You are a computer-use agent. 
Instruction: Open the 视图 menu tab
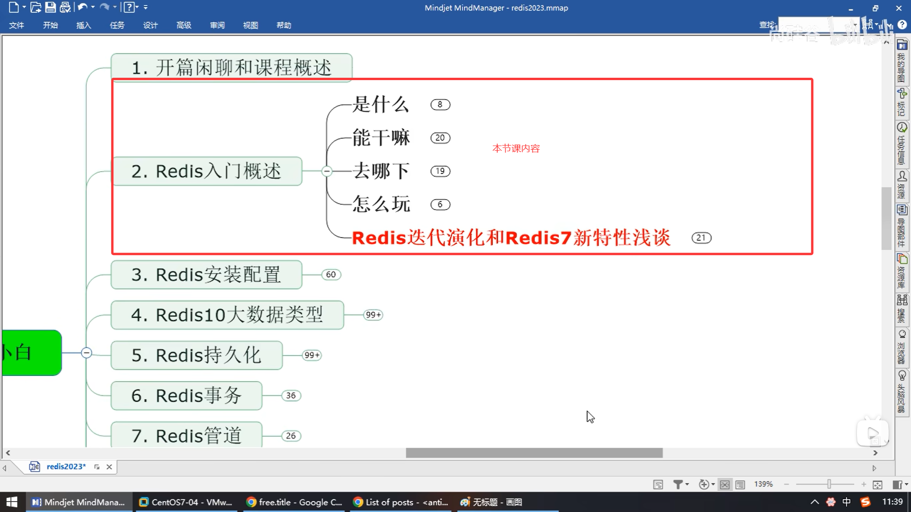point(250,25)
